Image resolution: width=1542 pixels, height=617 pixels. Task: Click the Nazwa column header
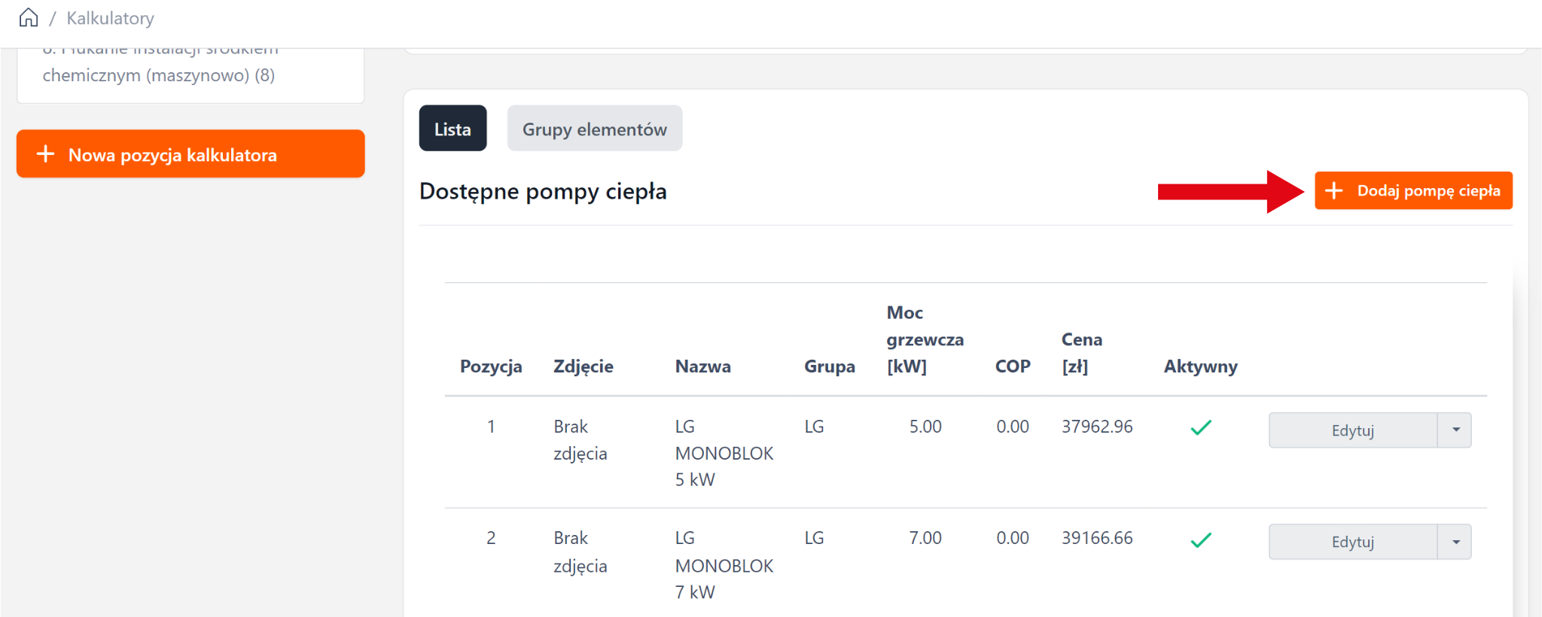click(702, 366)
